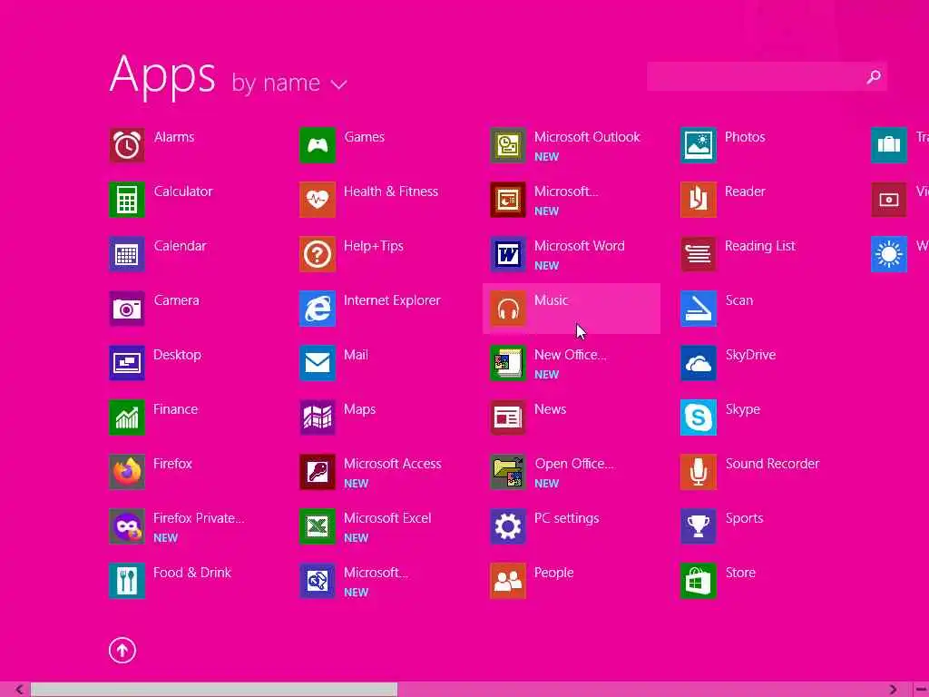Open the News app icon

pos(508,417)
